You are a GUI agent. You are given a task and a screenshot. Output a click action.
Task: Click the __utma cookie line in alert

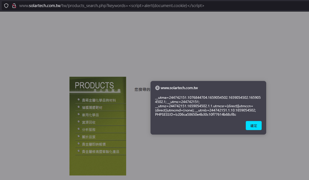click(208, 100)
